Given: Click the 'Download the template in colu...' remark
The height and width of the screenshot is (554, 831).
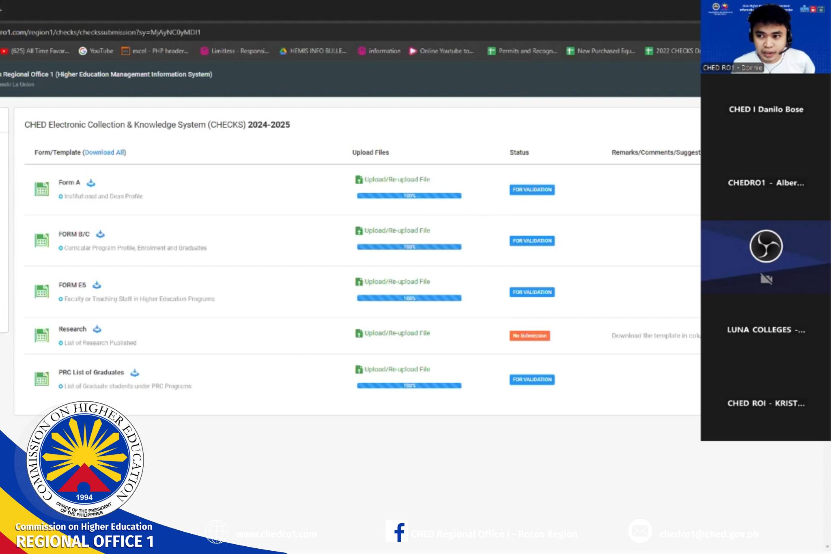Looking at the screenshot, I should [656, 336].
